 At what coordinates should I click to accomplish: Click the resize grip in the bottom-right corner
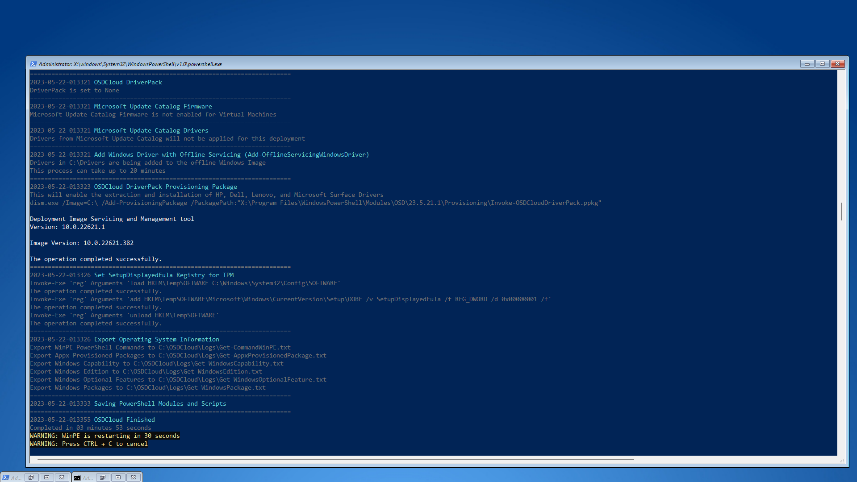(842, 461)
